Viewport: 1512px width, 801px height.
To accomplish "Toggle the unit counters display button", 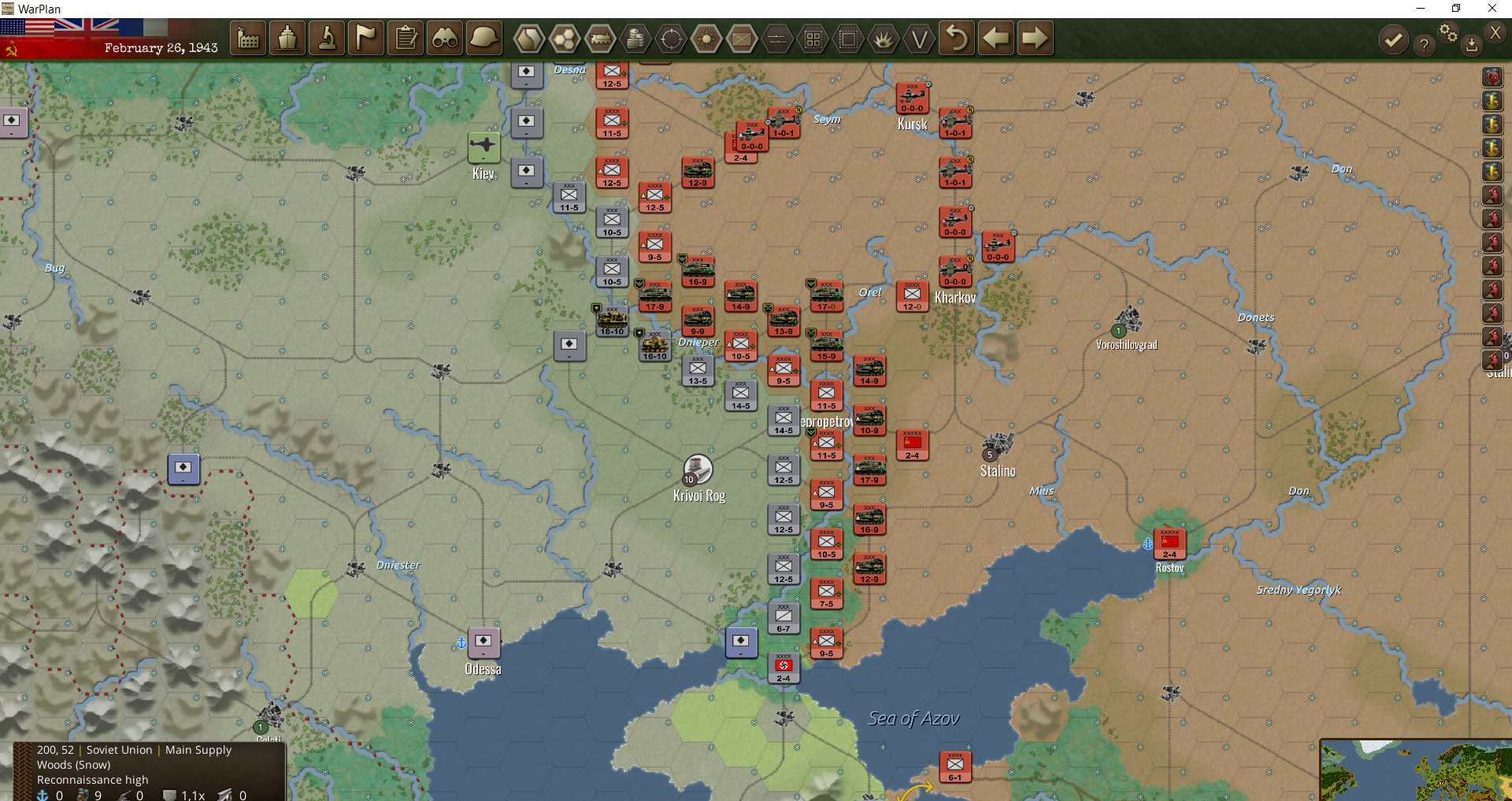I will (742, 38).
